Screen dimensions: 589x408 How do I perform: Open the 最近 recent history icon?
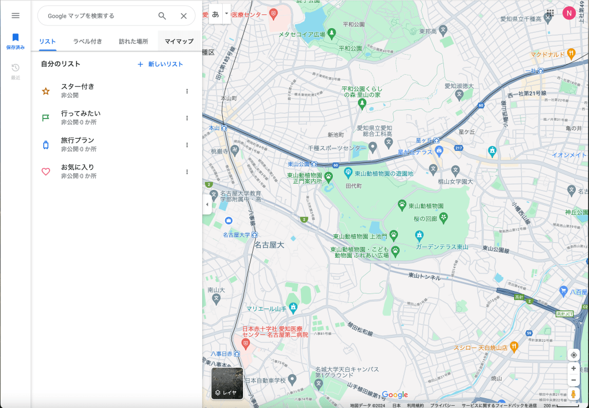pos(16,71)
